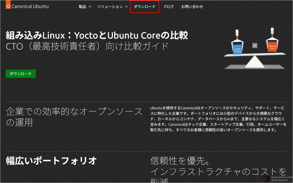Image resolution: width=293 pixels, height=183 pixels.
Task: Click the blue Yocto Project box
Action: click(x=237, y=49)
